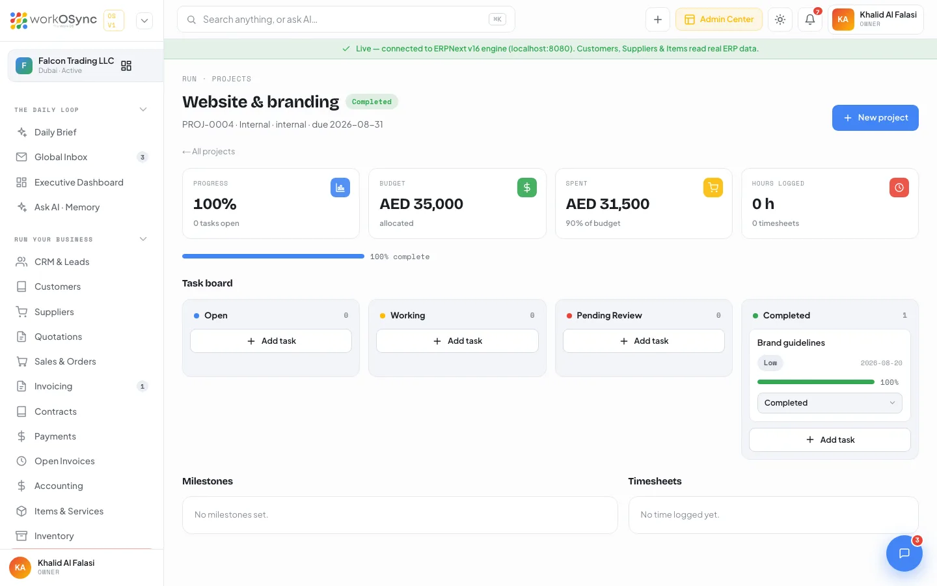Go to Customers
Screen dimensions: 937x586
tap(81, 286)
